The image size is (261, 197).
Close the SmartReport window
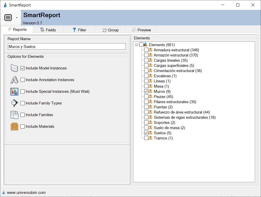tap(253, 5)
